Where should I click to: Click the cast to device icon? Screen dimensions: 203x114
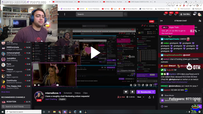[x=139, y=85]
